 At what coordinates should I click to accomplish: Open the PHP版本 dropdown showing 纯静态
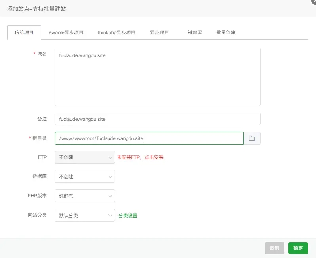tap(85, 196)
